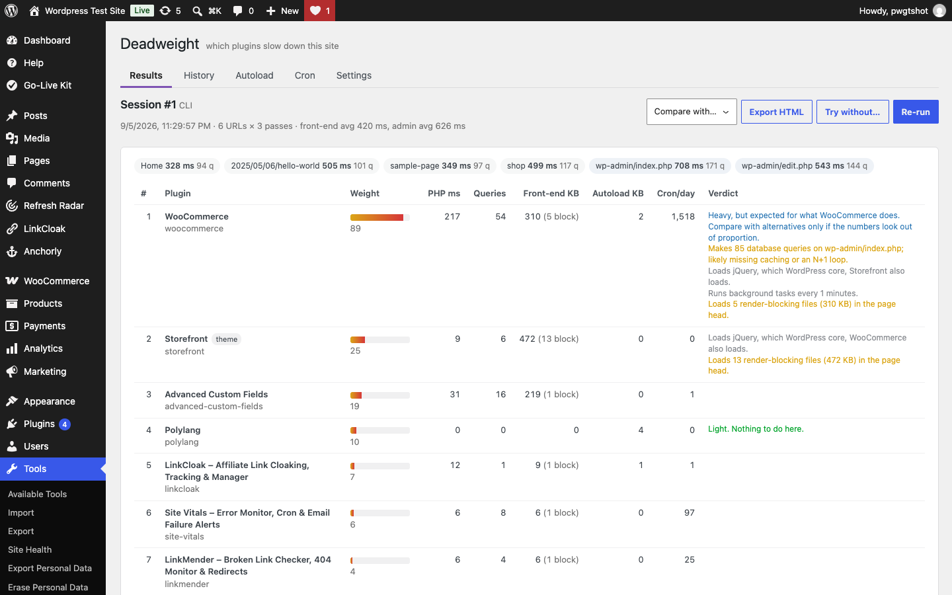
Task: Switch to the Results tab
Action: coord(146,75)
